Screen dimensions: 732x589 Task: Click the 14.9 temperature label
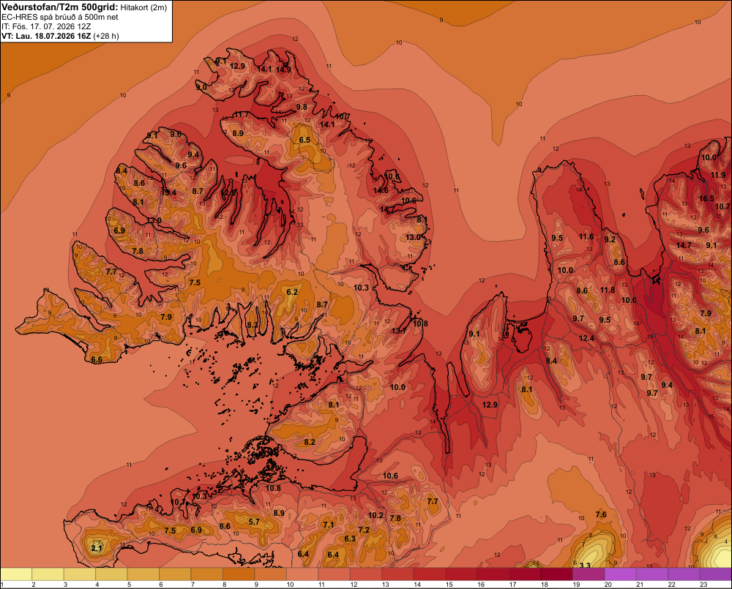click(283, 70)
